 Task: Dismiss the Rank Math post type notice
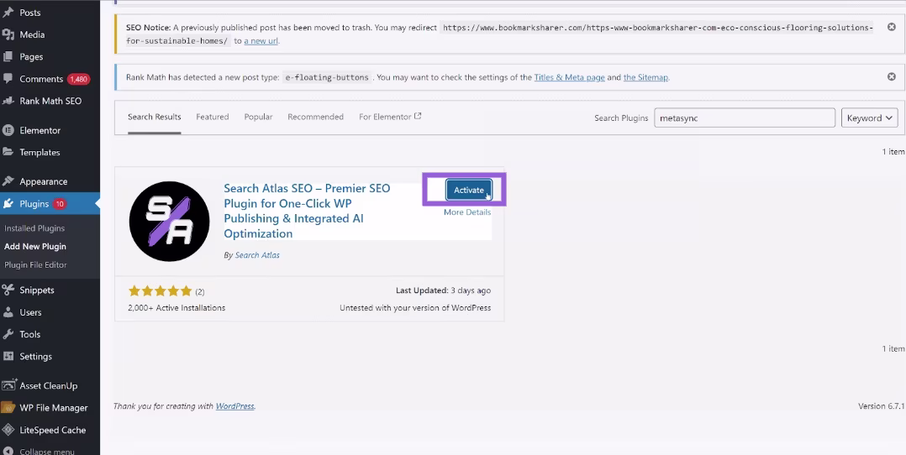pyautogui.click(x=891, y=77)
